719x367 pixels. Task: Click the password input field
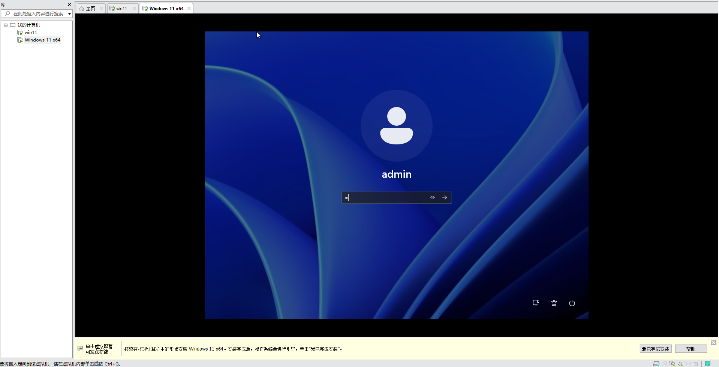pyautogui.click(x=397, y=198)
